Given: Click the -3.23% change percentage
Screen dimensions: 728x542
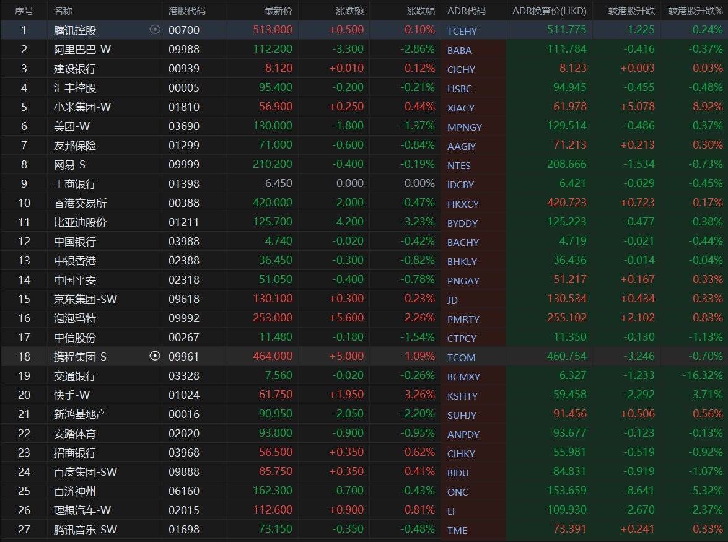Looking at the screenshot, I should click(418, 222).
